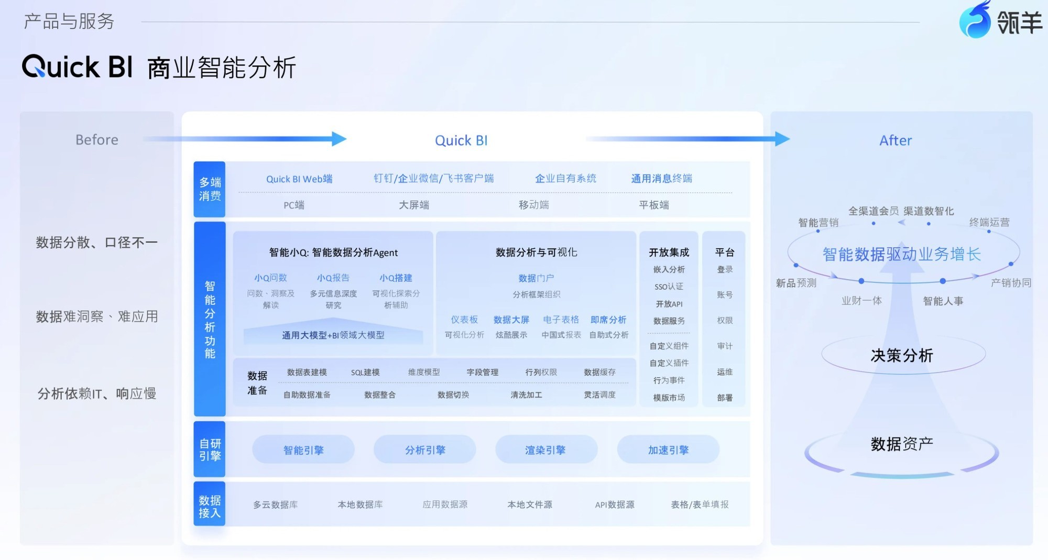The image size is (1048, 560).
Task: Click the 开放API entry
Action: click(669, 304)
